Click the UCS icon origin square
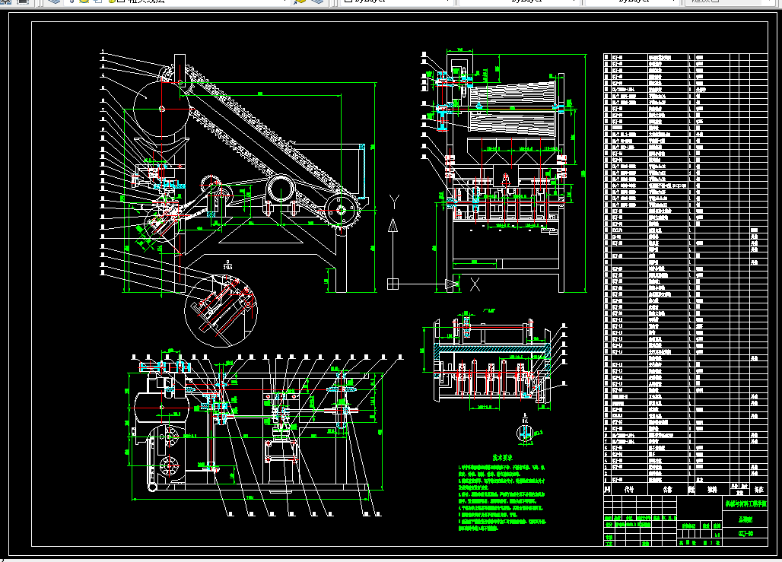Screen dimensions: 782x562 coord(393,284)
